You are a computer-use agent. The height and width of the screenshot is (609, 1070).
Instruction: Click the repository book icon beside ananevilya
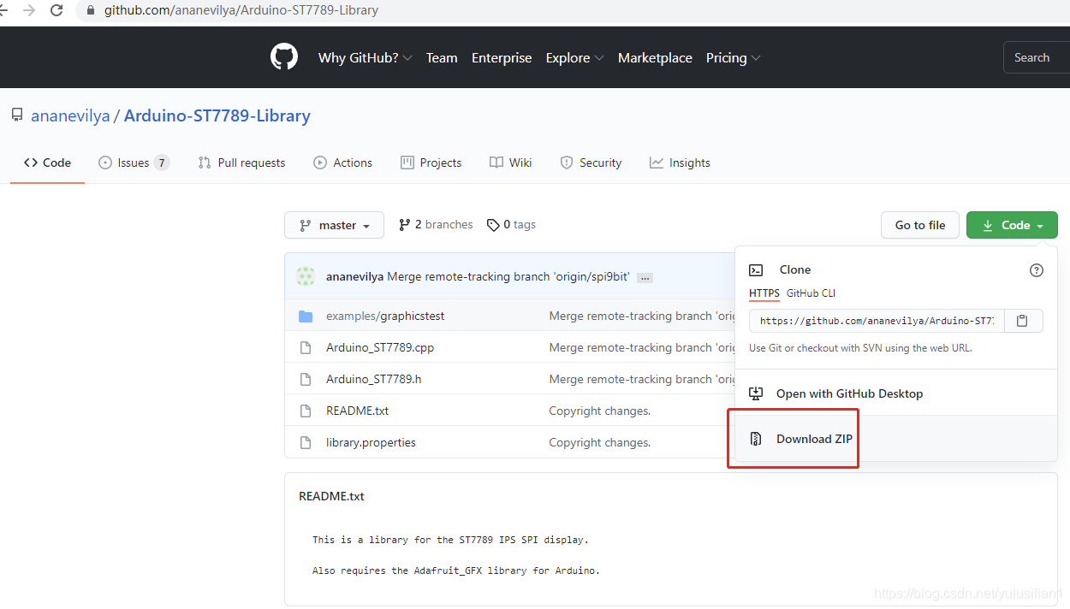point(17,115)
